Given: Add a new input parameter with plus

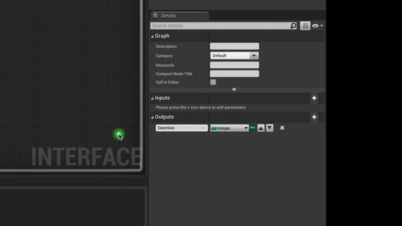Looking at the screenshot, I should tap(314, 98).
